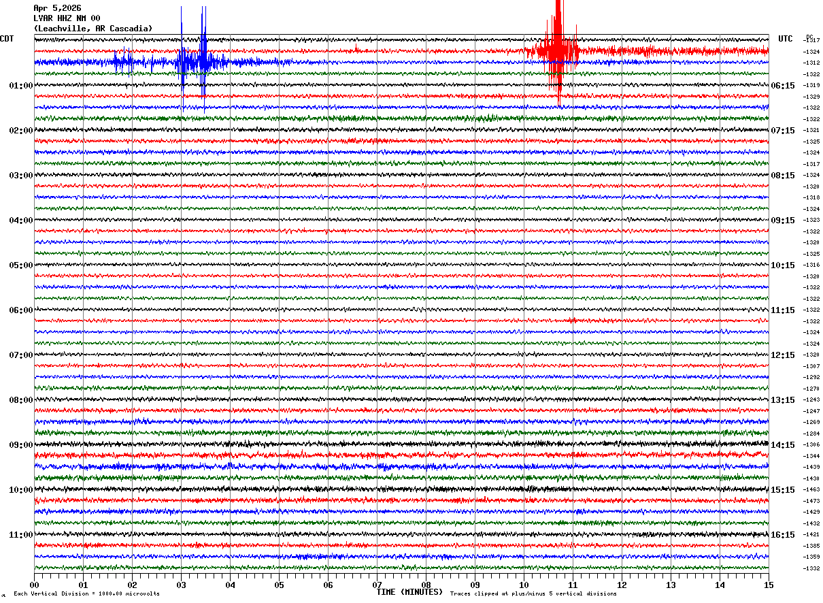Click the DC offset value -1243
823x603 pixels.
tap(811, 400)
